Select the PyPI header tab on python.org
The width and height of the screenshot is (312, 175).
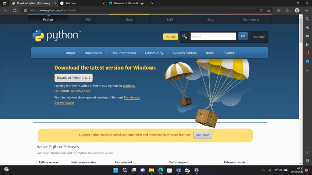[170, 19]
